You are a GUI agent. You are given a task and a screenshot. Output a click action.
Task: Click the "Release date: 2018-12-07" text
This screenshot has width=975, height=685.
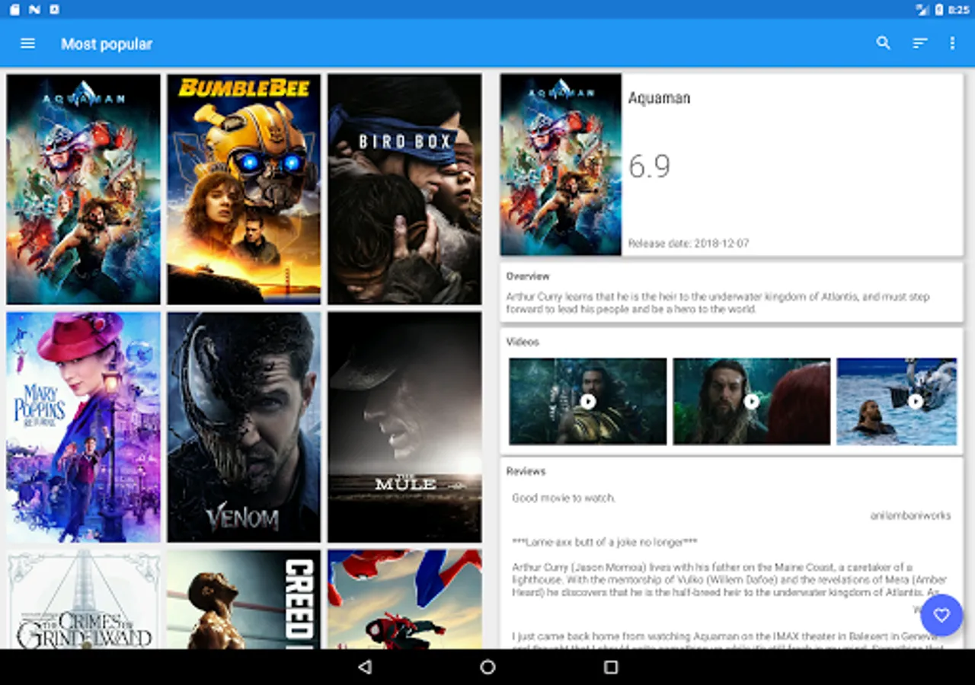click(689, 244)
